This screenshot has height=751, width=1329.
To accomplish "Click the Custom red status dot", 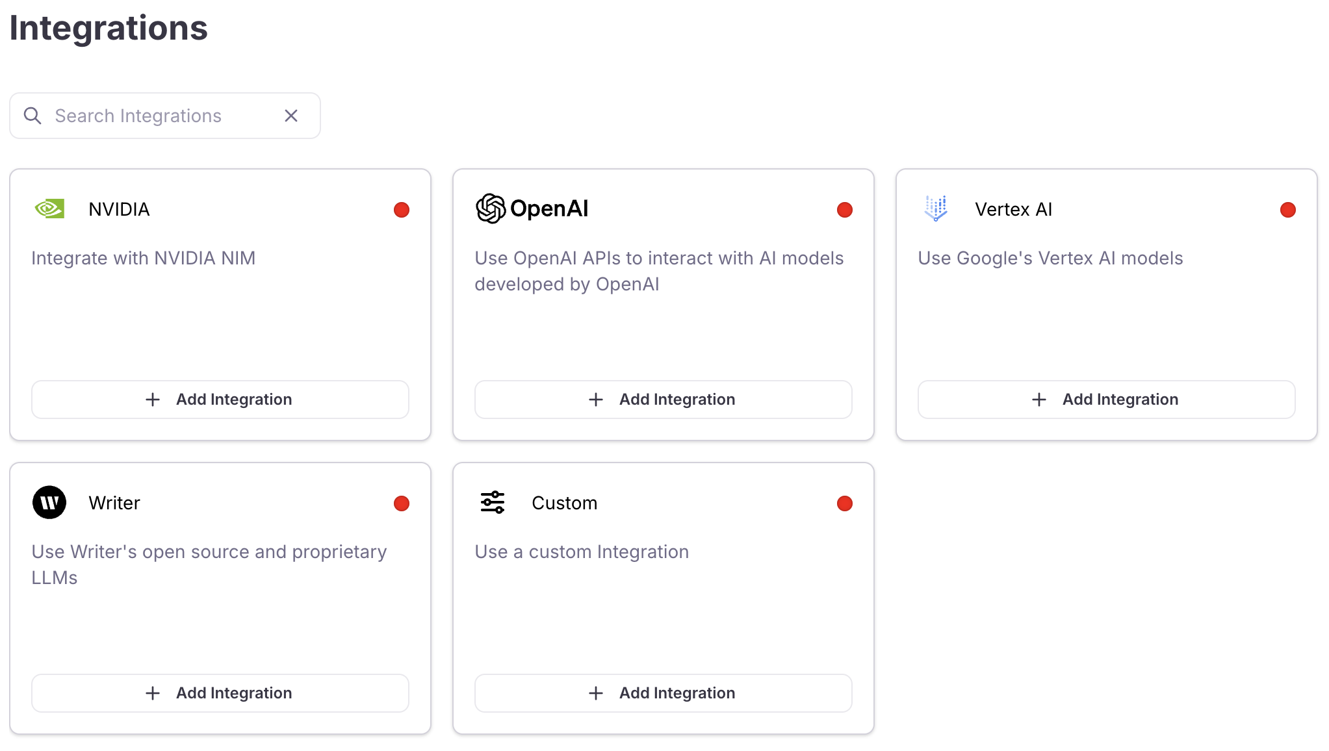I will (x=845, y=503).
